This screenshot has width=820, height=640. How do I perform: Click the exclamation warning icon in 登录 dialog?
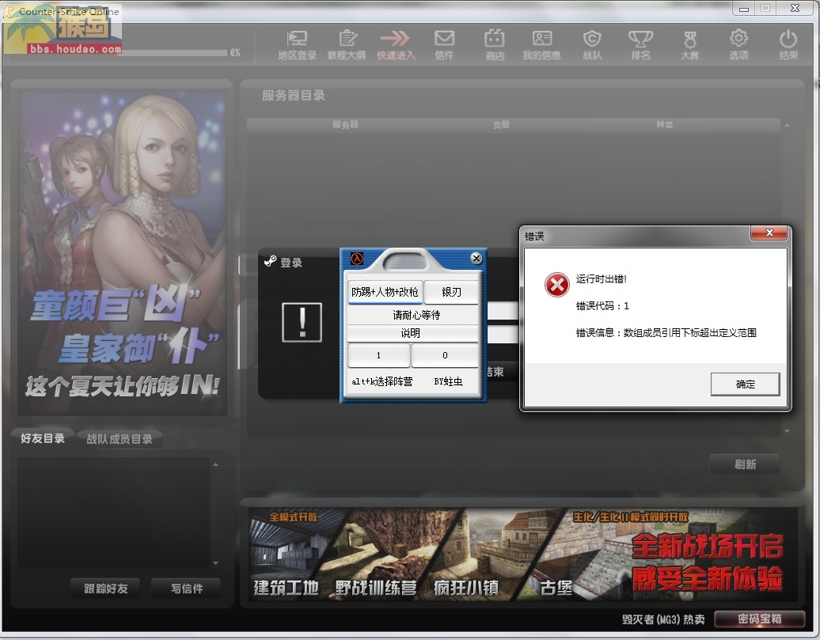pyautogui.click(x=302, y=323)
